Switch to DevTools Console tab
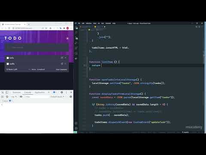The height and width of the screenshot is (155, 206). tap(27, 93)
